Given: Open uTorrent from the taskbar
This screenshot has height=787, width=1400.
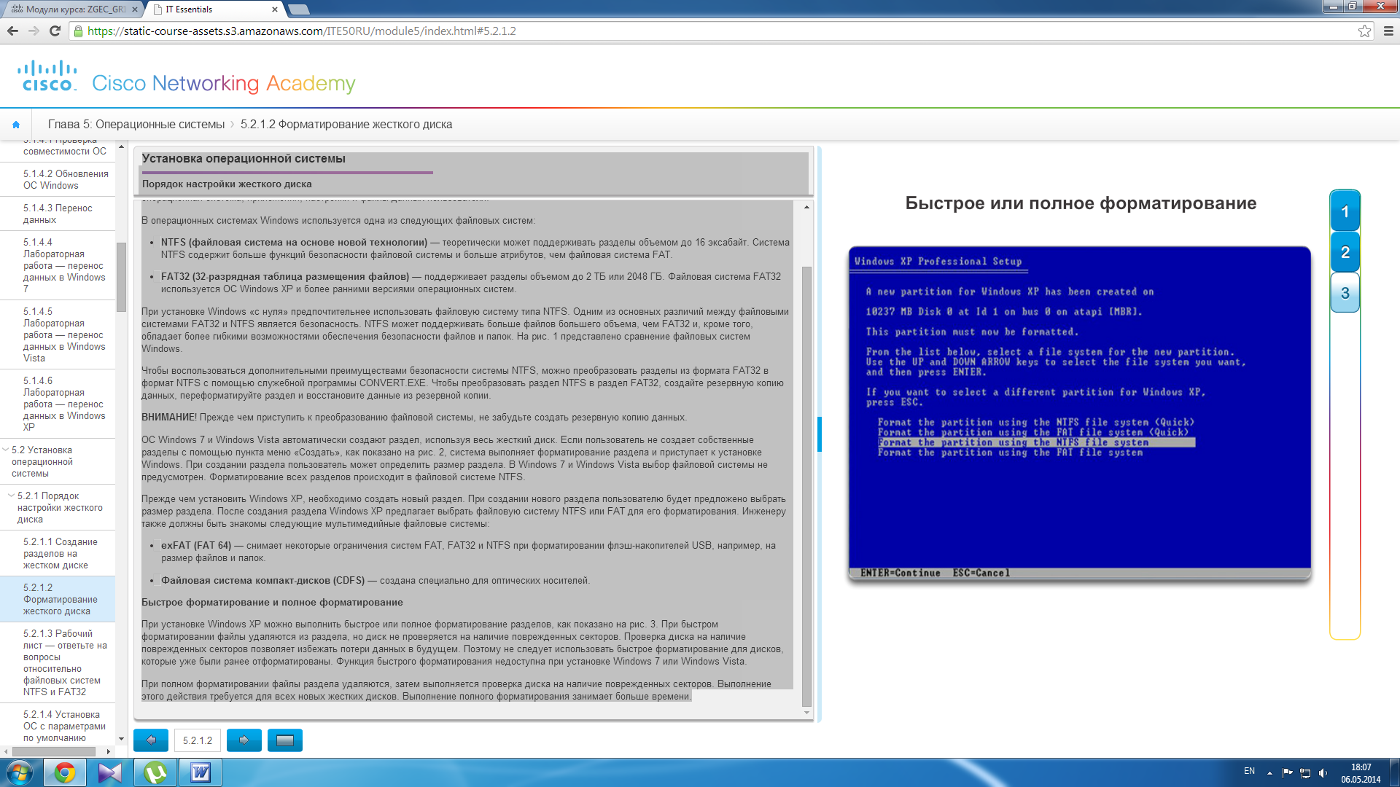Looking at the screenshot, I should click(x=155, y=772).
